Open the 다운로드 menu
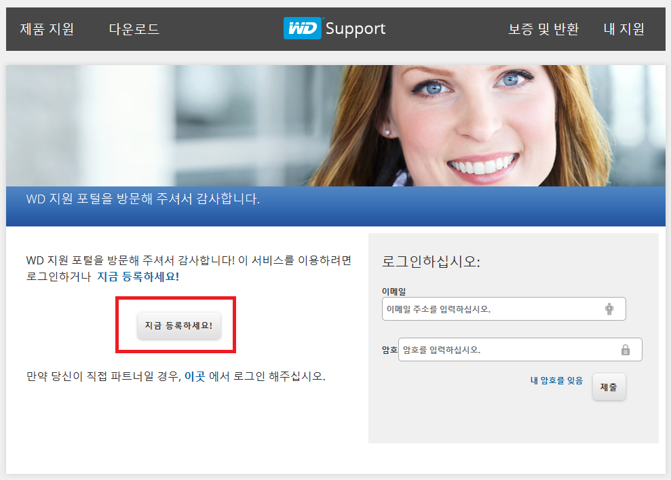Screen dimensions: 671x480 pyautogui.click(x=134, y=29)
